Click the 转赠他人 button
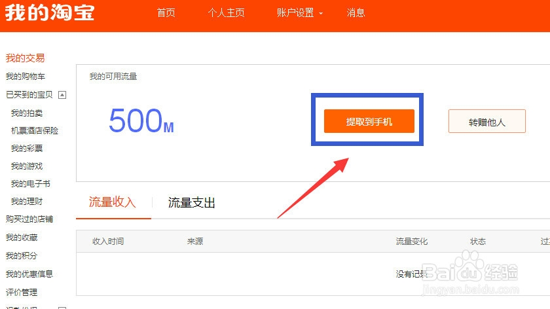The image size is (550, 309). (x=487, y=121)
